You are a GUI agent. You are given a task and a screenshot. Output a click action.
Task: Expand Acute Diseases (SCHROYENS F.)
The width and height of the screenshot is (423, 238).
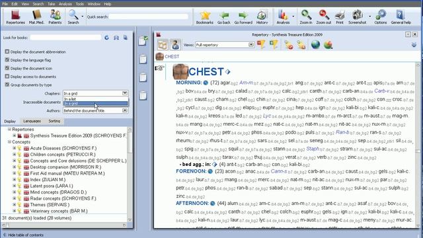(15, 148)
